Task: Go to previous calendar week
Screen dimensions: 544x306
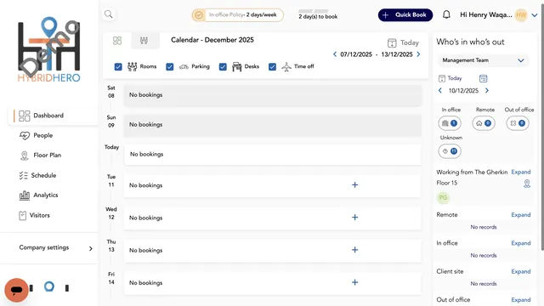Action: click(x=335, y=54)
